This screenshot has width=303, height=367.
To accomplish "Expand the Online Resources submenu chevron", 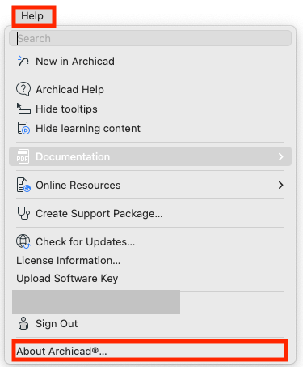I will (x=281, y=185).
